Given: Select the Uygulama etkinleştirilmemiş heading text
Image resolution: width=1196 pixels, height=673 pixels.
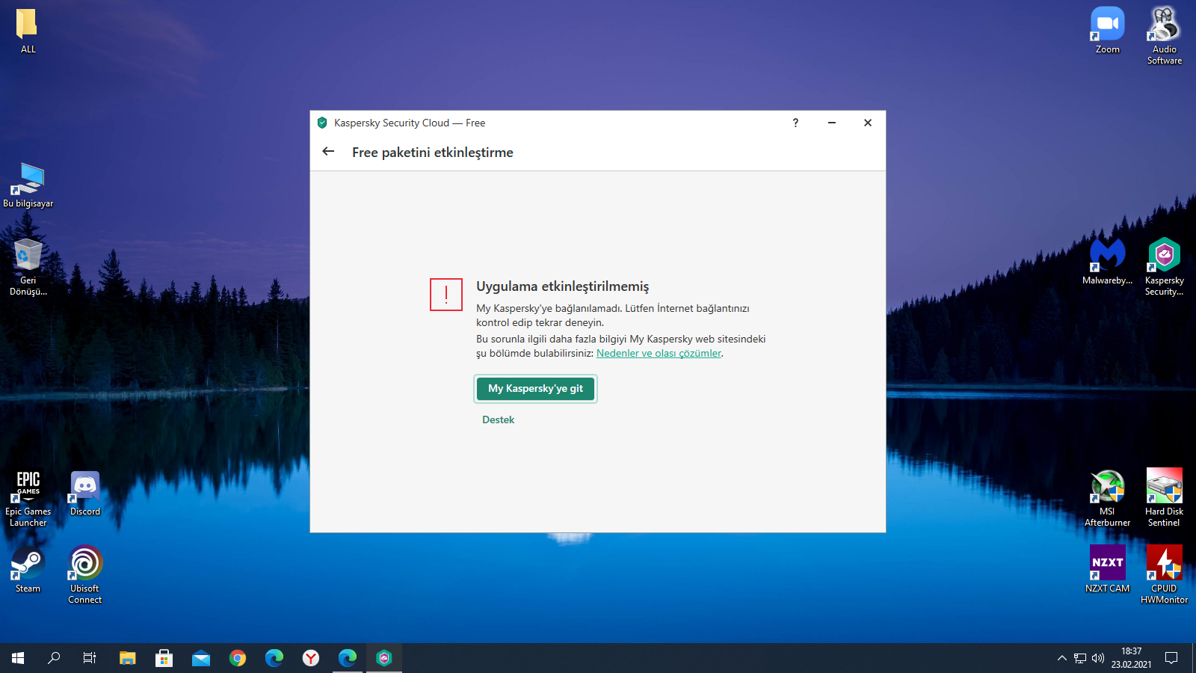Looking at the screenshot, I should coord(563,286).
